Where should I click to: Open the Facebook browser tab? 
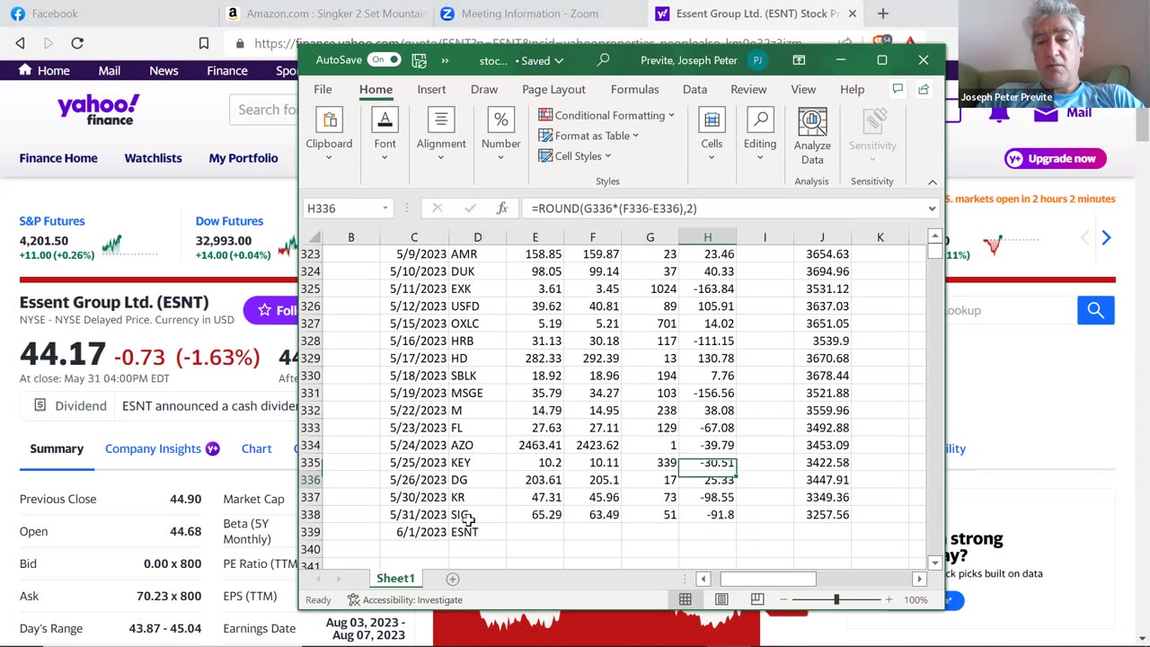coord(54,13)
